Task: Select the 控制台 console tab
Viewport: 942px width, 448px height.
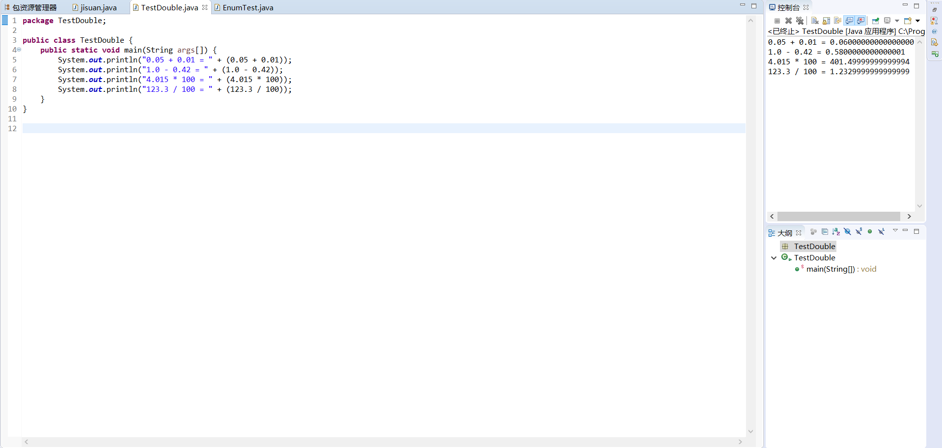Action: 788,7
